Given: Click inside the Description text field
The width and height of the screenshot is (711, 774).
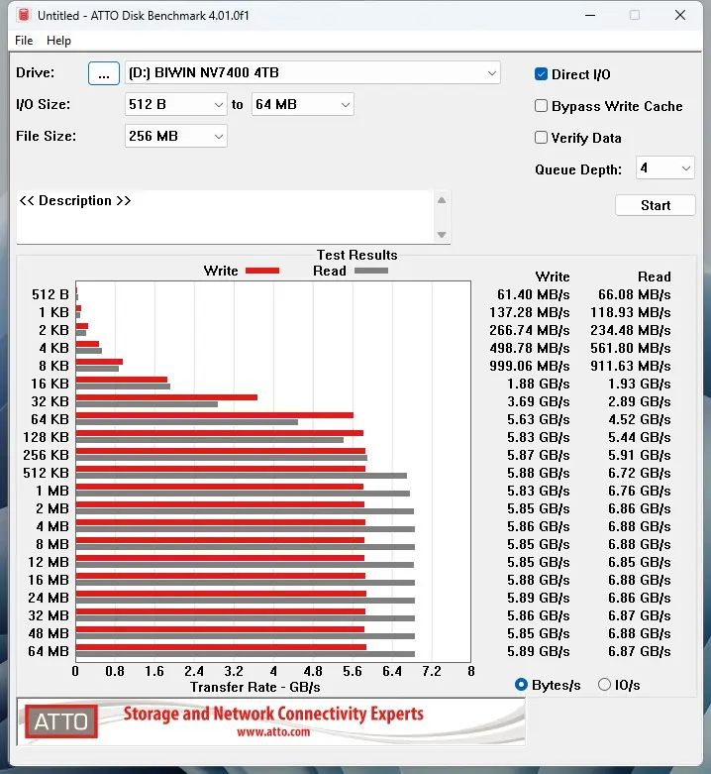Looking at the screenshot, I should coord(223,216).
